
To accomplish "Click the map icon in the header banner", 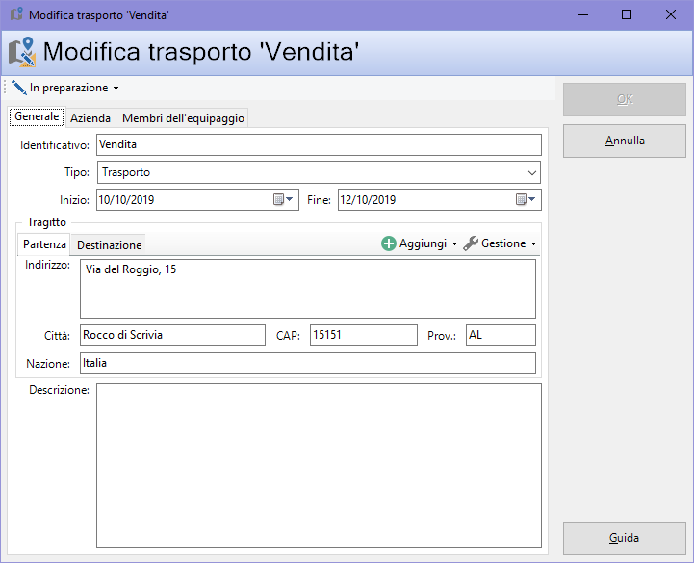I will [22, 52].
